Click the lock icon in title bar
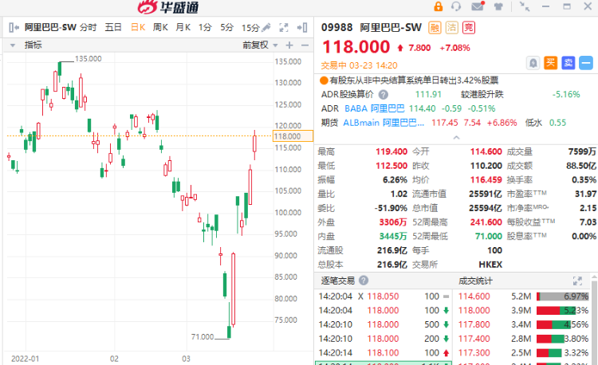This screenshot has width=598, height=365. click(x=439, y=6)
